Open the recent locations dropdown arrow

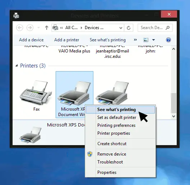38,28
